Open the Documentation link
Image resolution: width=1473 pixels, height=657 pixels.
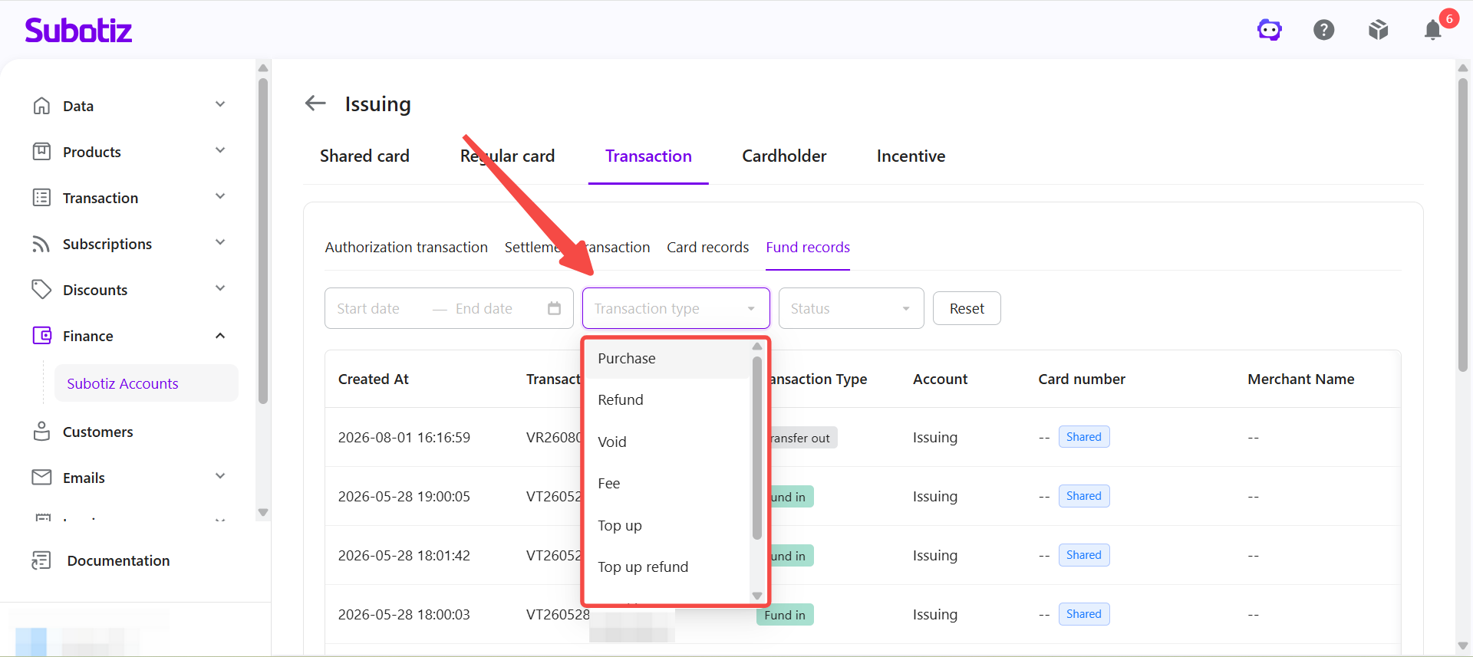coord(118,560)
